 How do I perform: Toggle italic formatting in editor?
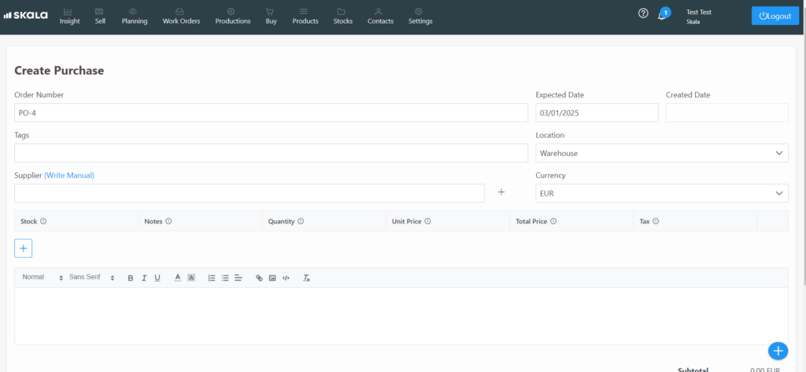144,278
